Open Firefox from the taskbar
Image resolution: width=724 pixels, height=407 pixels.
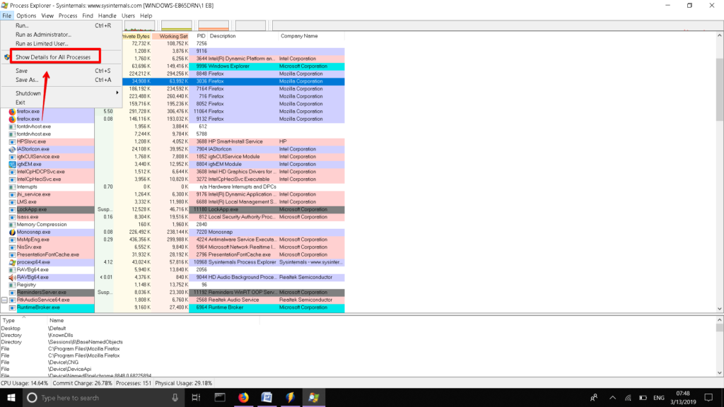pyautogui.click(x=243, y=397)
